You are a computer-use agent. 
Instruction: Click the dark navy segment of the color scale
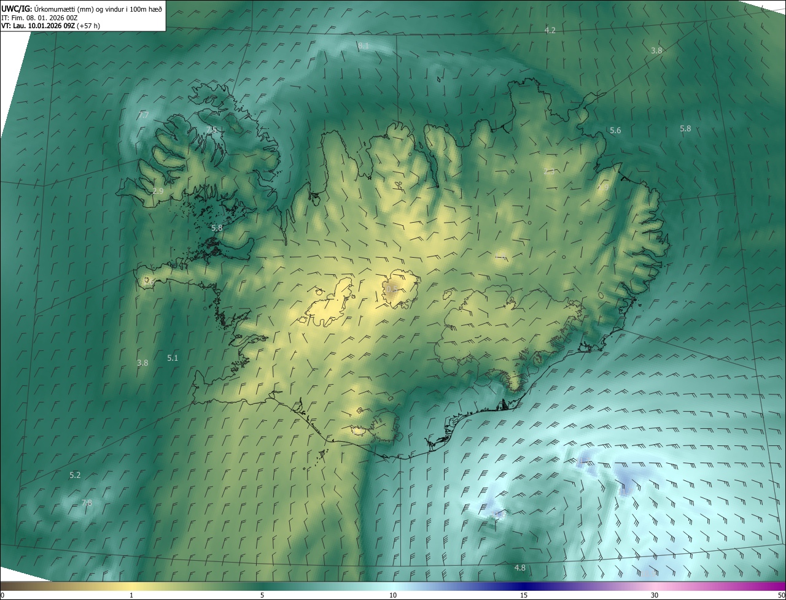[524, 586]
